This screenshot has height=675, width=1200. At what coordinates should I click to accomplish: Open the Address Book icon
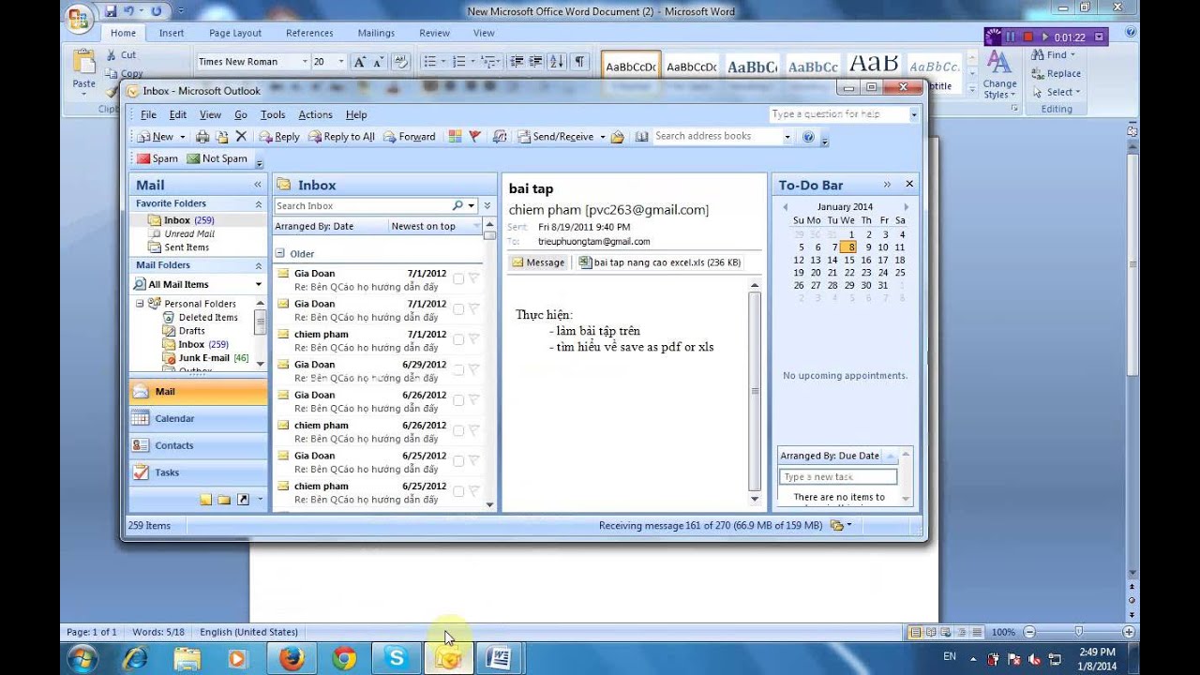click(x=641, y=137)
